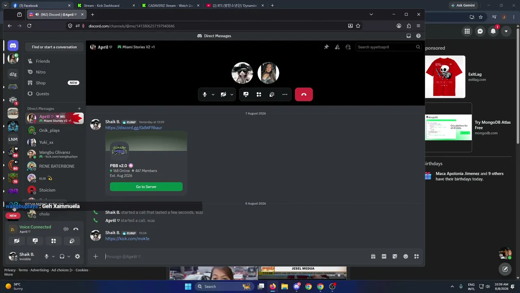The width and height of the screenshot is (520, 293).
Task: Open the discord.gg/GdWFRkaur invite link
Action: point(134,128)
